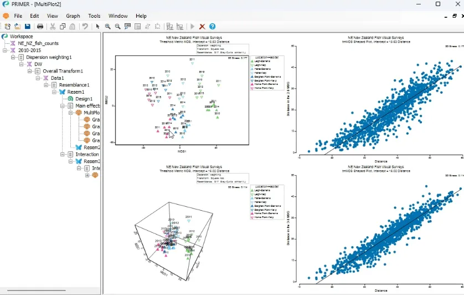Click the horizontal scrollbar under the workspace tree
Screen dimensions: 464x295
click(37, 291)
